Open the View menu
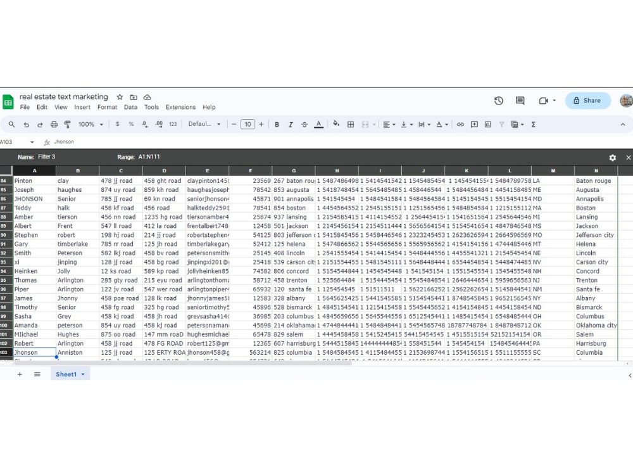 pos(61,107)
